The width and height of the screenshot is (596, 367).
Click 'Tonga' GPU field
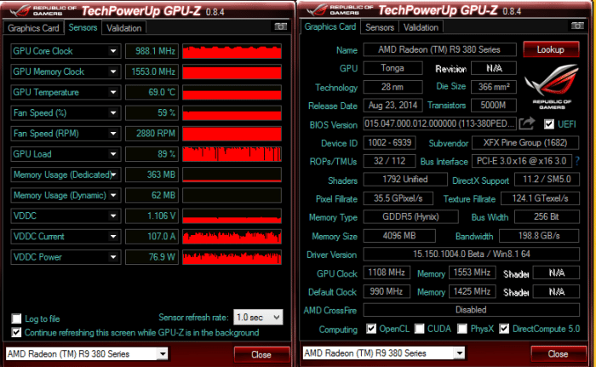(393, 68)
